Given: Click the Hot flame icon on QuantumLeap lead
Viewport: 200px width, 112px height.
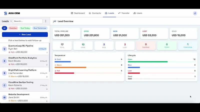Looking at the screenshot, I should [9, 52].
